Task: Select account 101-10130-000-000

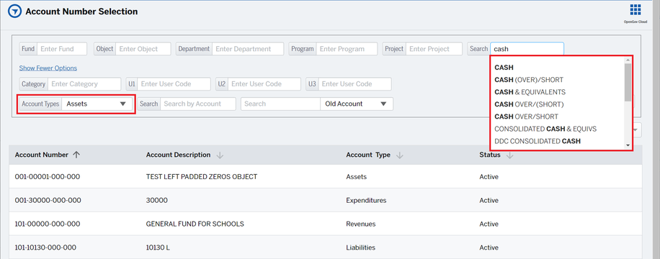Action: pyautogui.click(x=46, y=247)
